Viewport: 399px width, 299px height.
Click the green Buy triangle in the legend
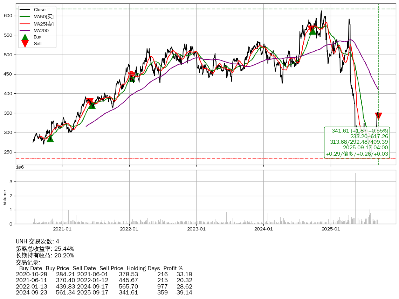point(25,37)
